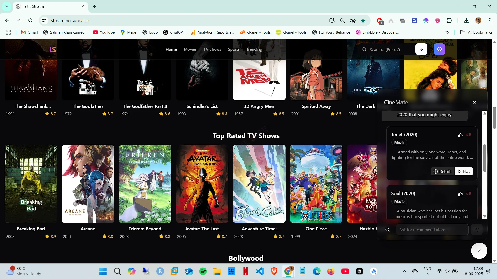Click the page vertical scrollbar thumb
Image resolution: width=497 pixels, height=279 pixels.
point(494,118)
